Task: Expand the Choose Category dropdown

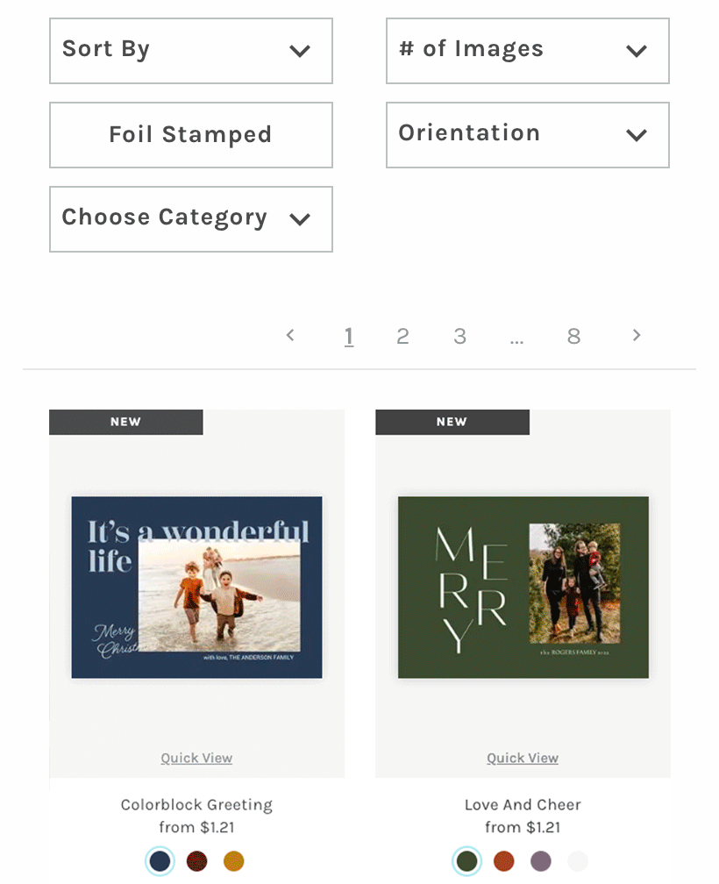Action: (x=191, y=219)
